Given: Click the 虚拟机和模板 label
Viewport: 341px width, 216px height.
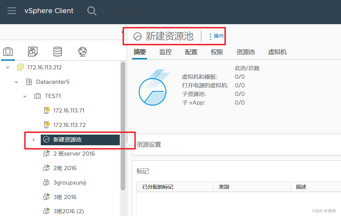Looking at the screenshot, I should 199,77.
